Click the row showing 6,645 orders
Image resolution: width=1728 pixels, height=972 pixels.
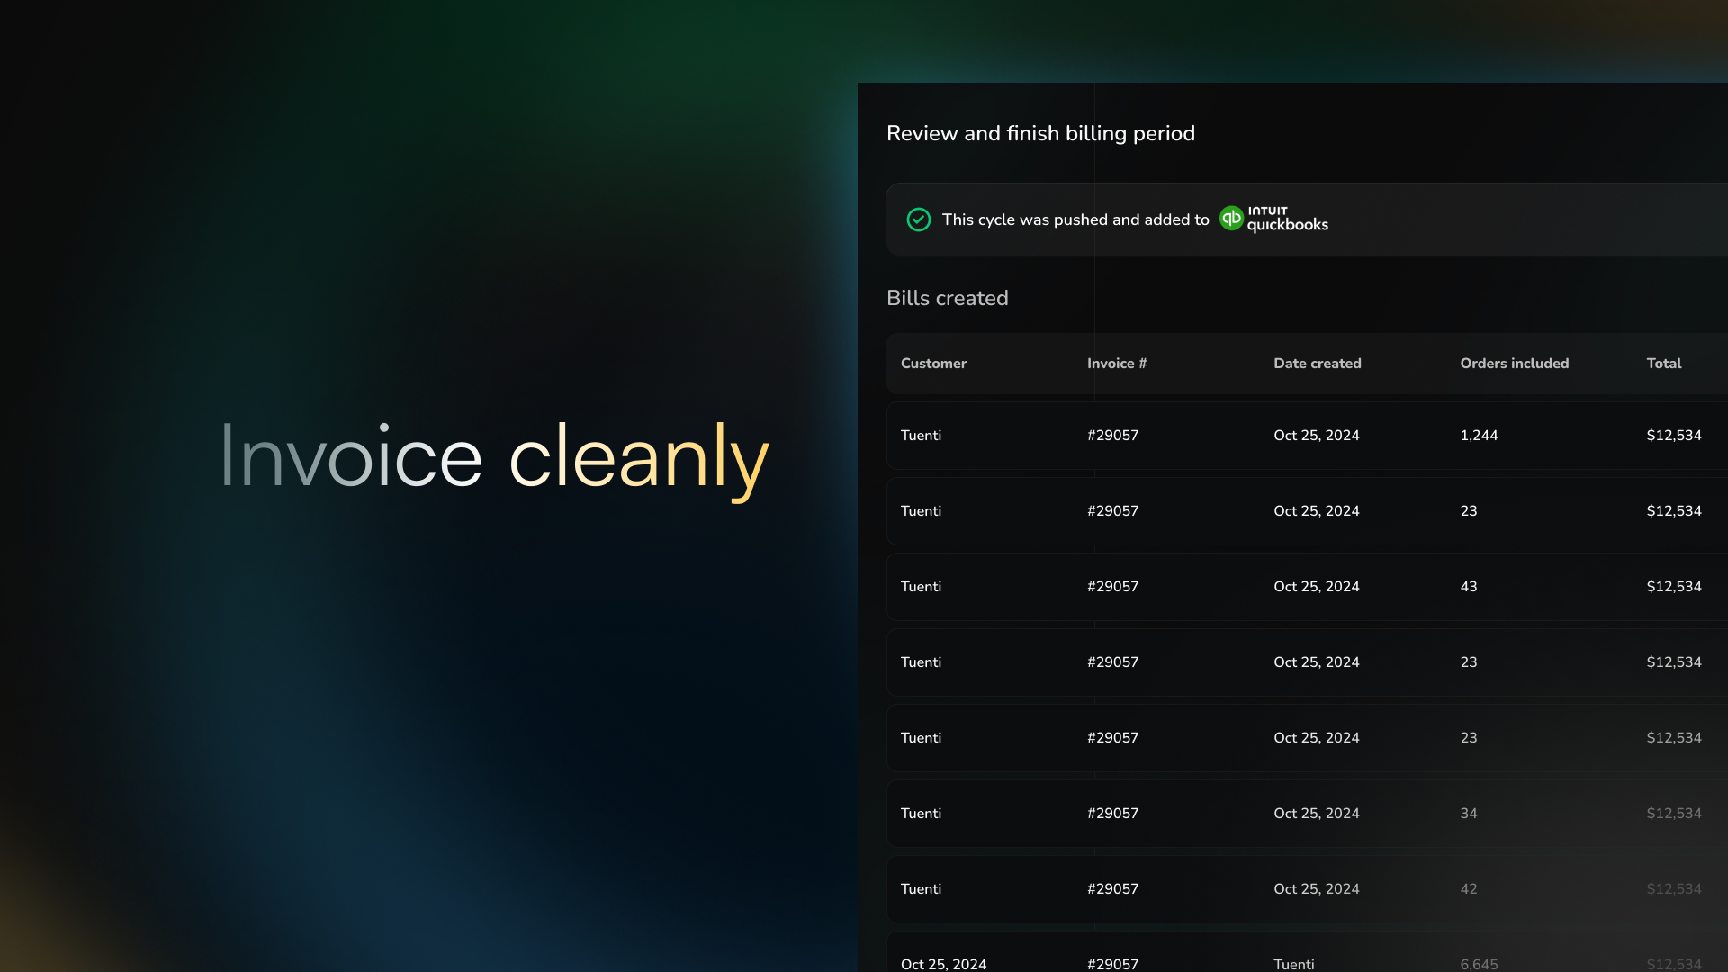[1479, 963]
